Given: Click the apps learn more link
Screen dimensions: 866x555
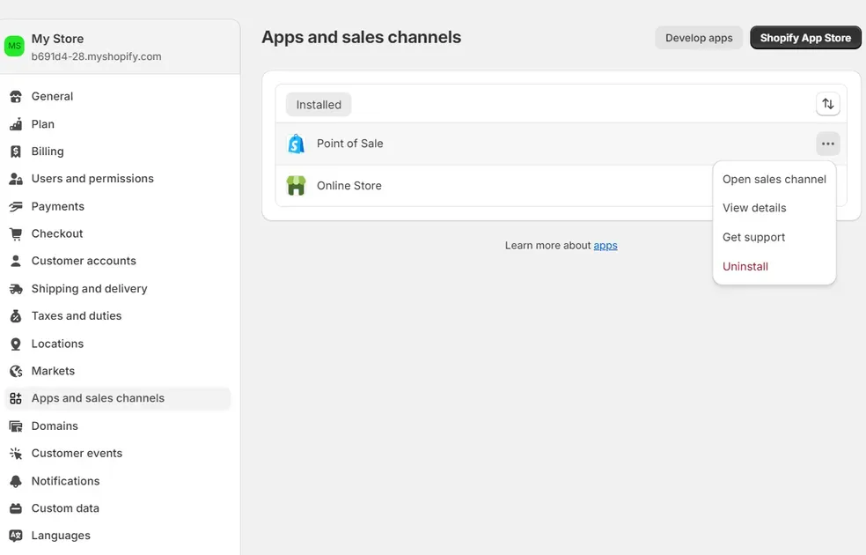Looking at the screenshot, I should click(605, 246).
